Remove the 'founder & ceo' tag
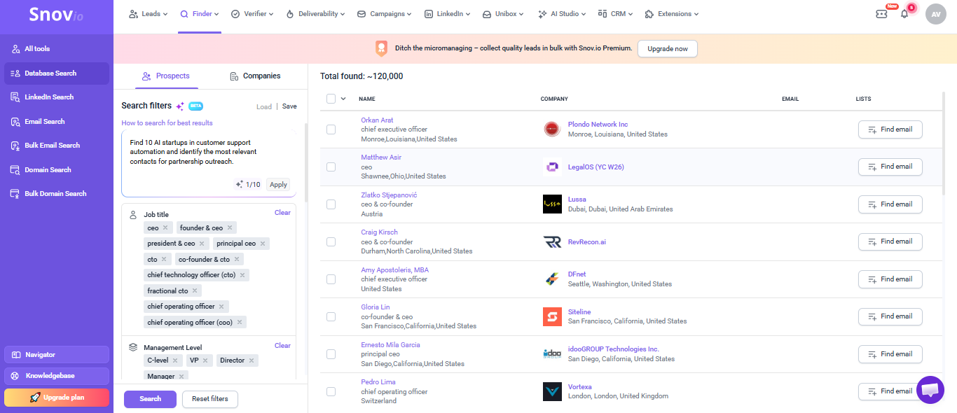 click(229, 227)
